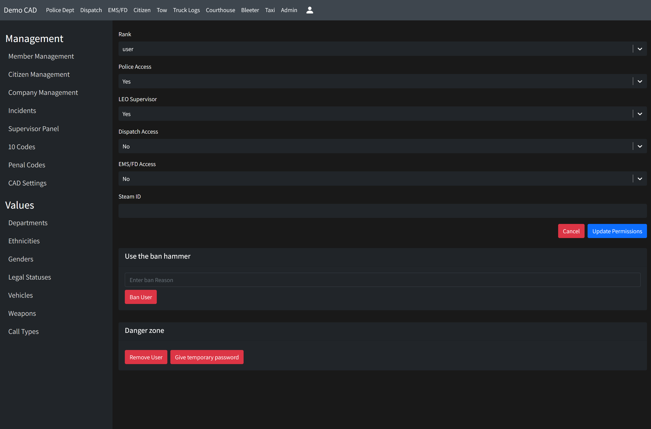Open the Dispatch module

tap(92, 10)
